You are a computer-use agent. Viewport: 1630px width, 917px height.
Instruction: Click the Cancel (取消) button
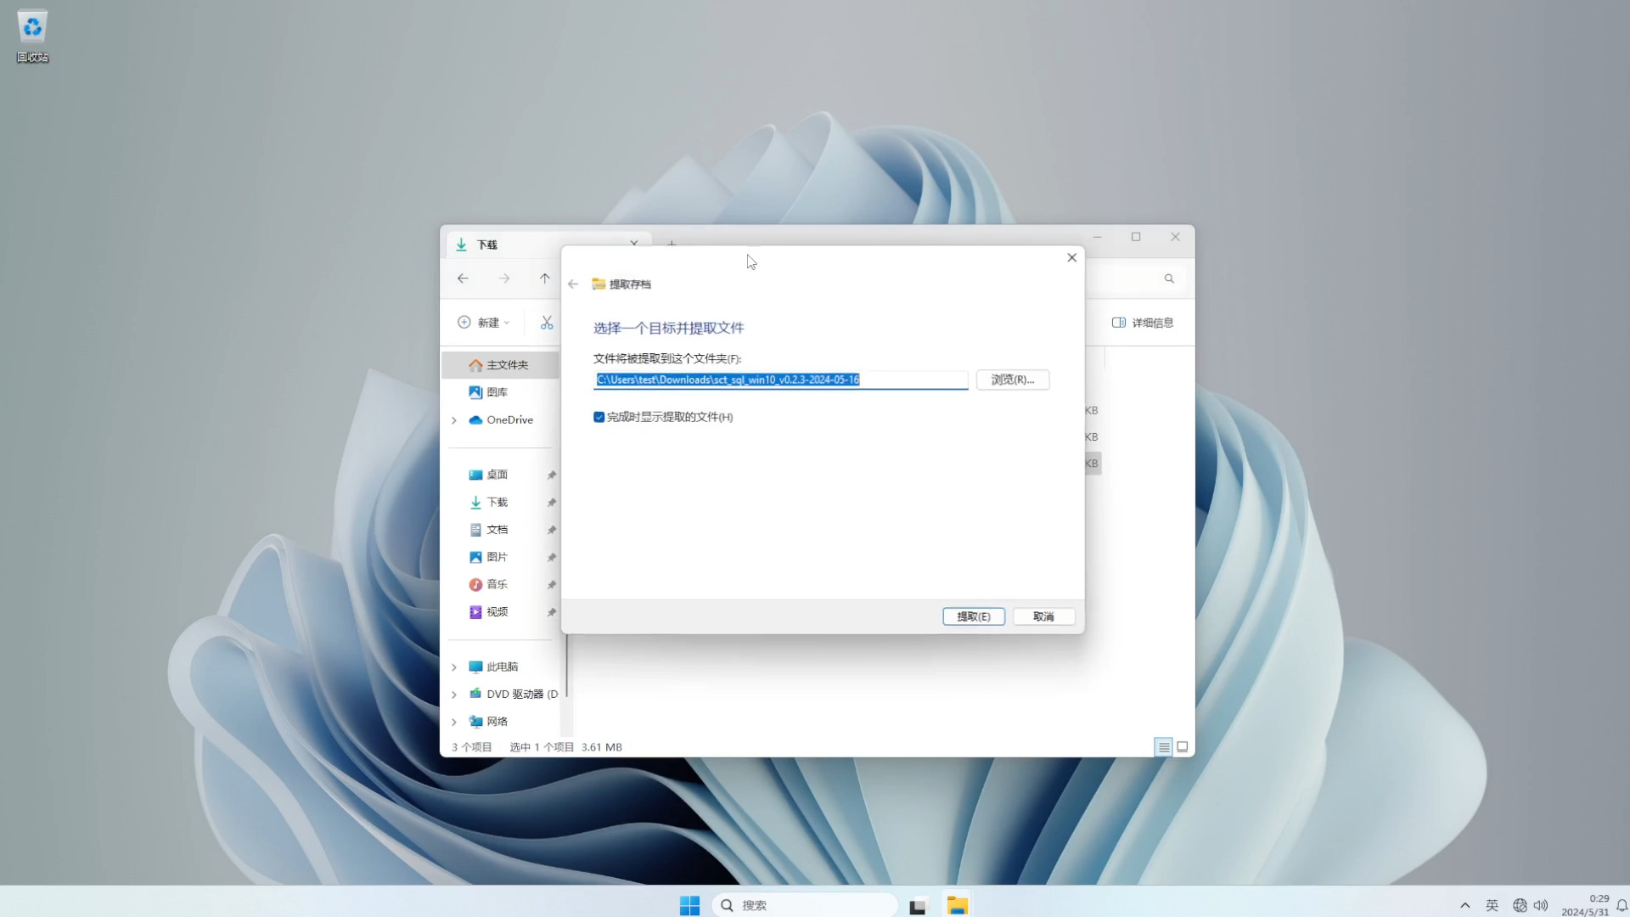pos(1043,616)
